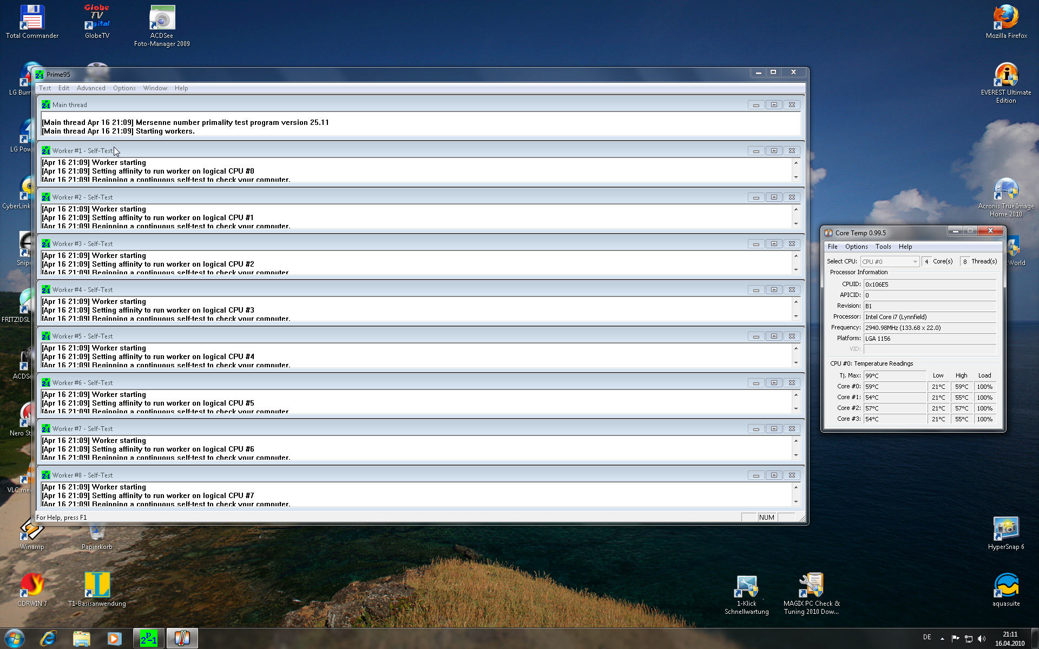The height and width of the screenshot is (649, 1039).
Task: Click the Prime95 taskbar button
Action: 149,639
